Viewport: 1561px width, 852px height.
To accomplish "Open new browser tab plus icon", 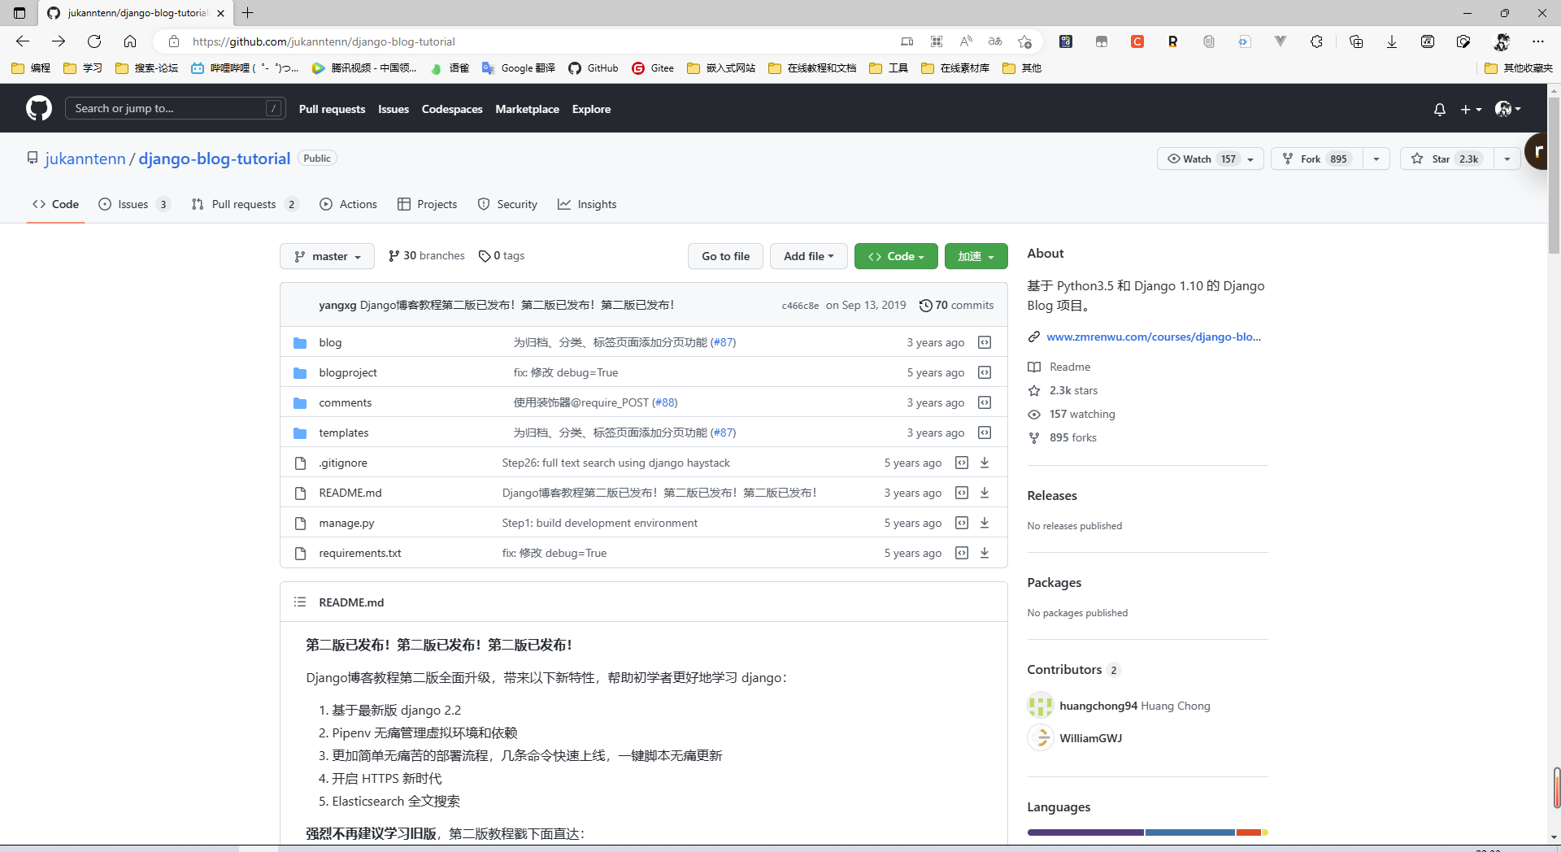I will tap(248, 13).
